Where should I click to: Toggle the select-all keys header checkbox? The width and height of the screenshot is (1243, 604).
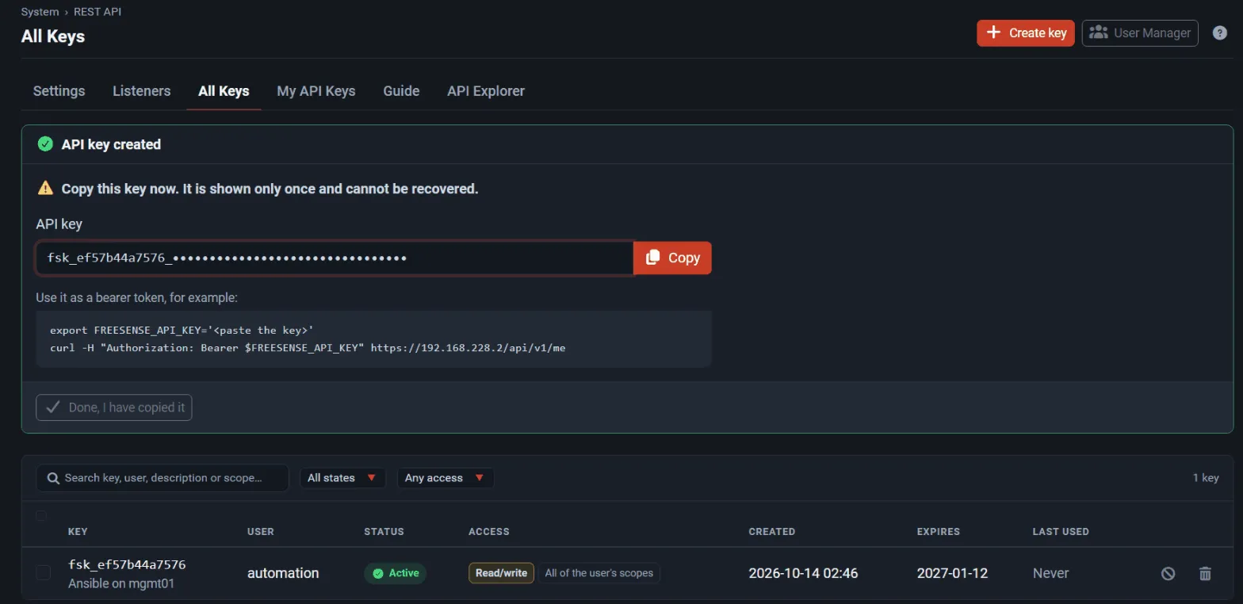(41, 516)
